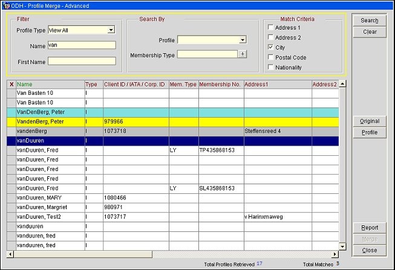
Task: Expand the Profile Type dropdown
Action: pyautogui.click(x=111, y=30)
